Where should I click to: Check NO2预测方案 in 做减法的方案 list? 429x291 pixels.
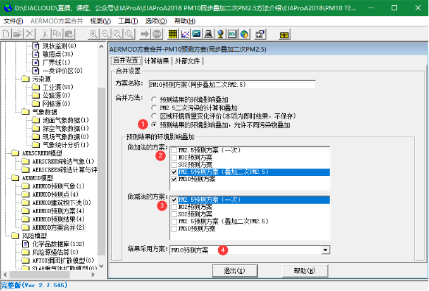coord(174,207)
